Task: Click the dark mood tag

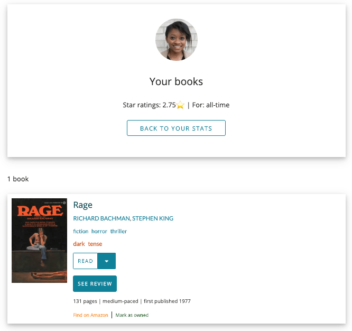Action: coord(79,244)
